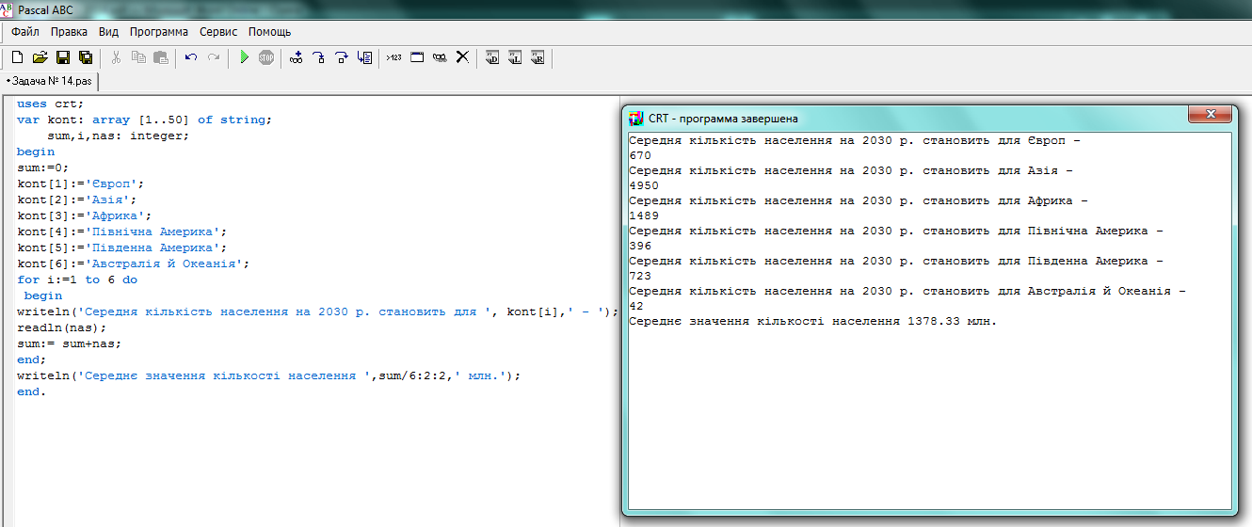Screen dimensions: 1252x527
Task: Run the program with green play icon
Action: (x=244, y=57)
